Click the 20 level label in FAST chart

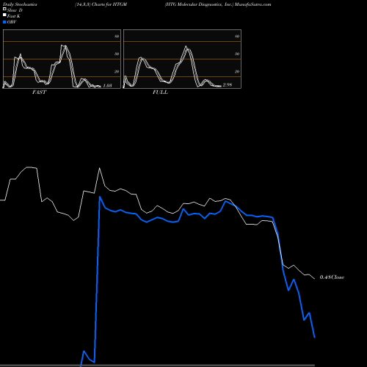click(117, 72)
